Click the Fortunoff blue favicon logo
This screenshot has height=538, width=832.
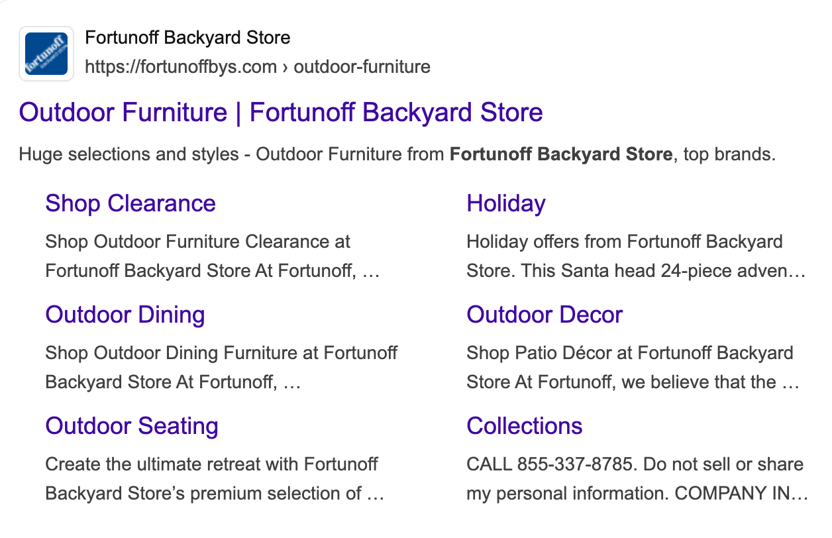[46, 54]
